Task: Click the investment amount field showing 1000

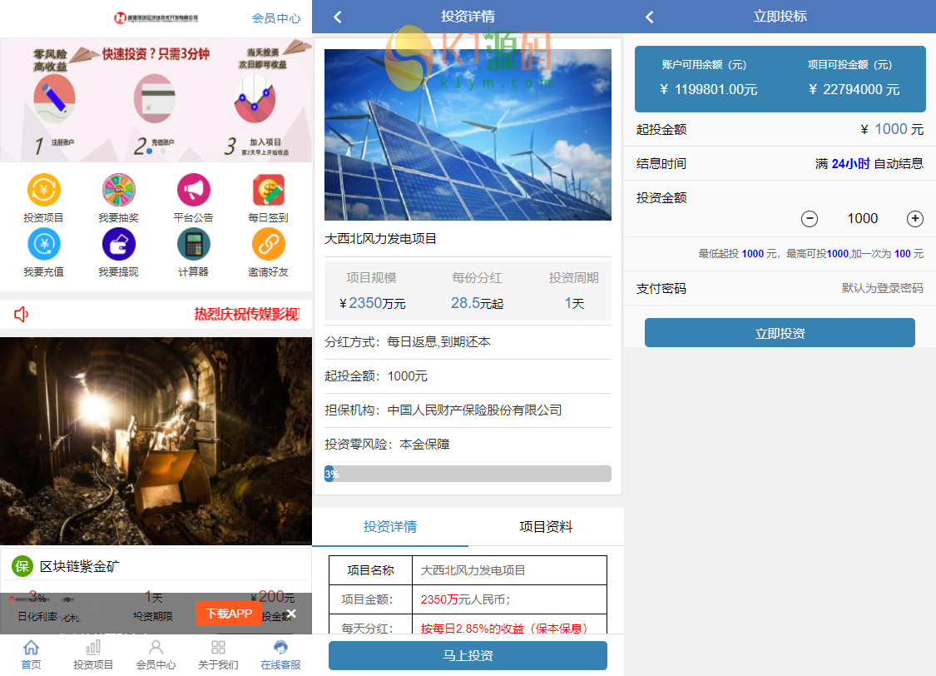Action: tap(863, 219)
